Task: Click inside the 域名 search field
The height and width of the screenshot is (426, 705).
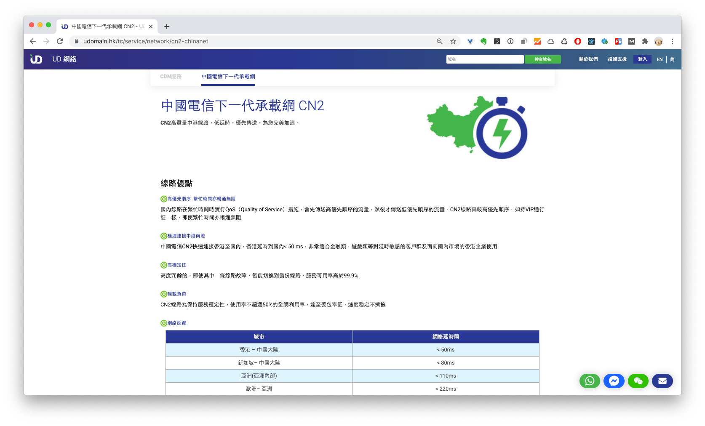Action: [x=484, y=59]
